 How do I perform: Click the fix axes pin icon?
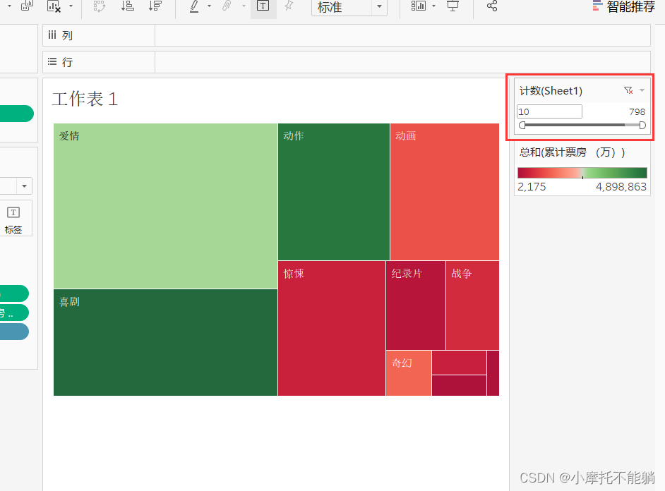pos(289,6)
